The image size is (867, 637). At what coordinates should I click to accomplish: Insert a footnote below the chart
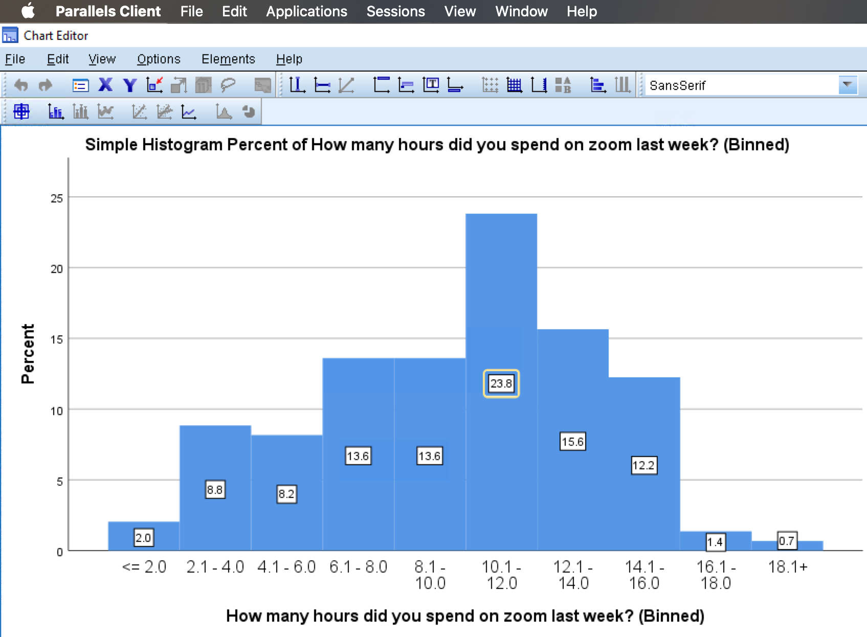coord(455,85)
